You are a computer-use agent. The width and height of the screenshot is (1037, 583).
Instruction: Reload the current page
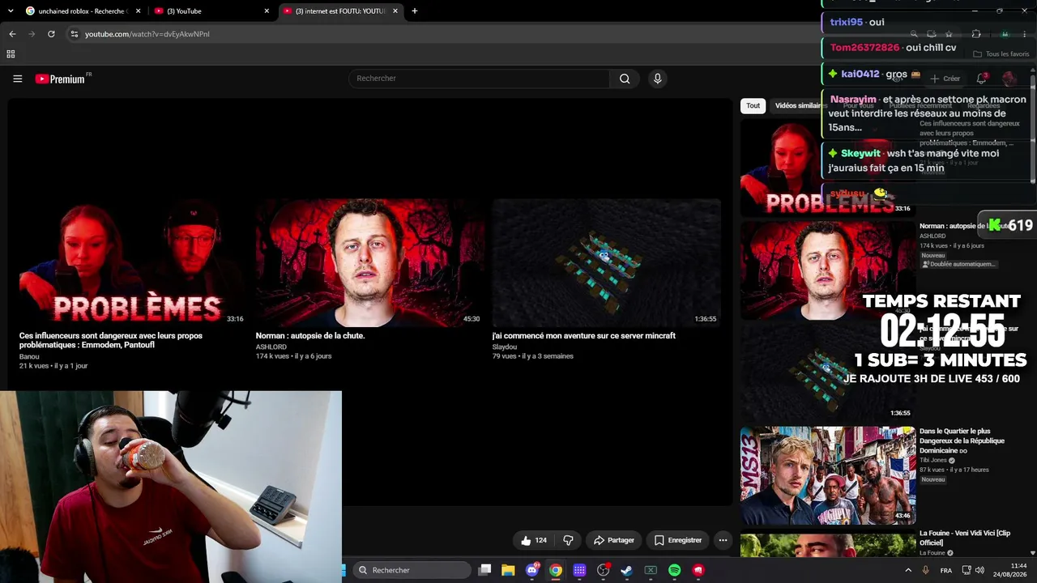point(51,34)
